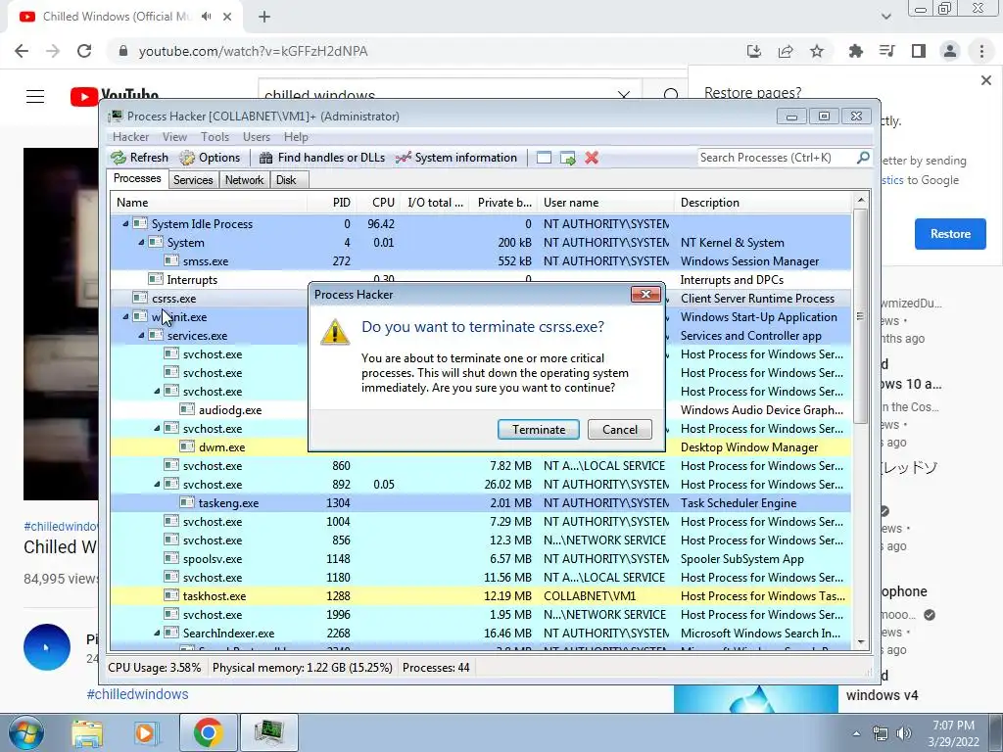Collapse the System tree node

(x=141, y=243)
